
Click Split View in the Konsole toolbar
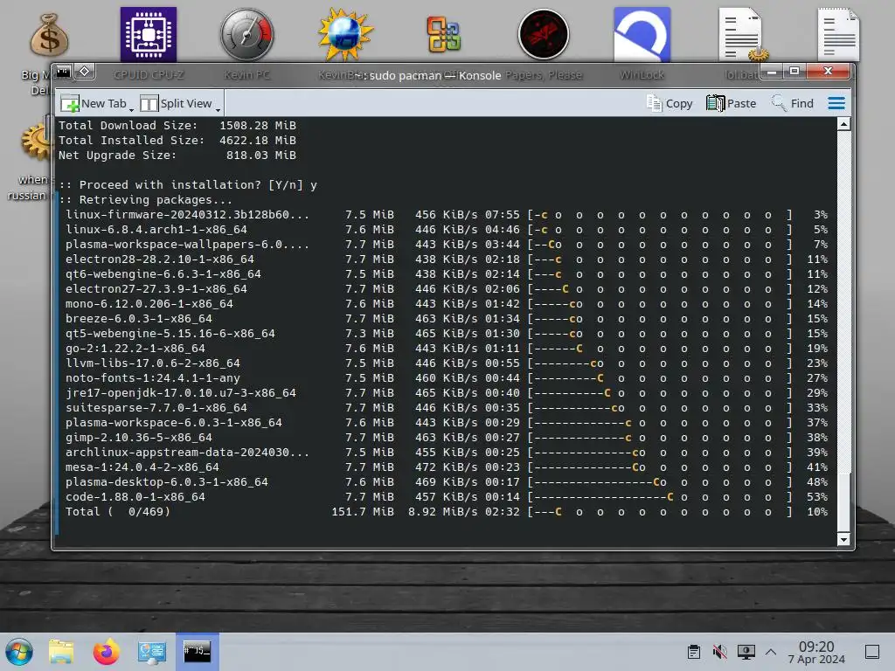coord(177,103)
